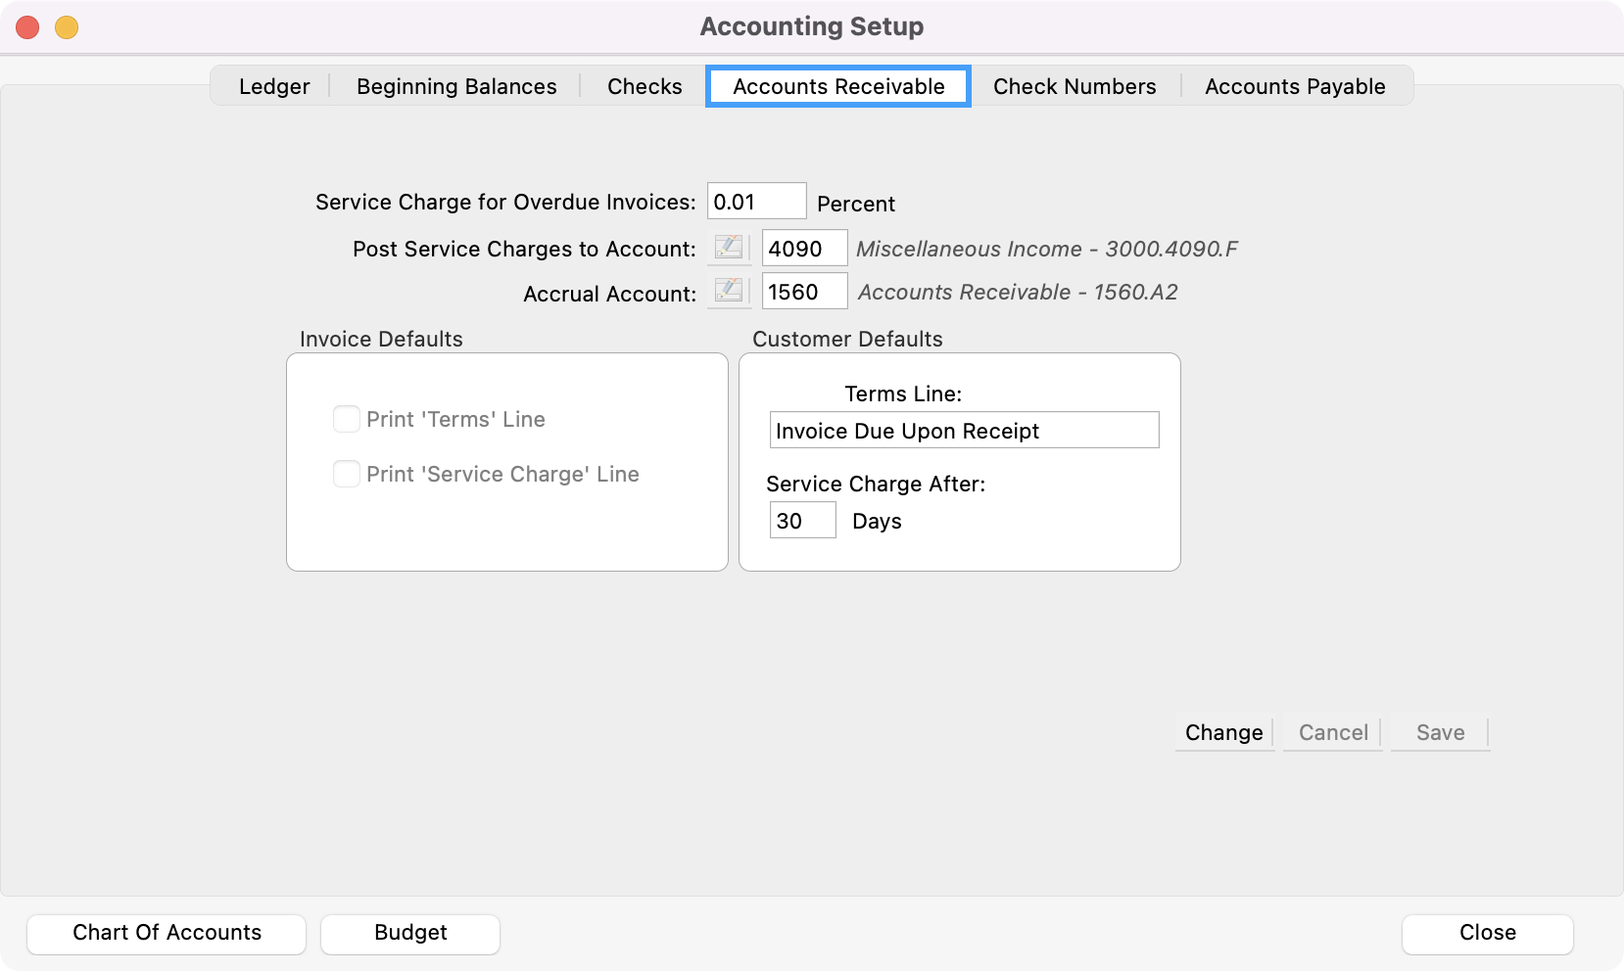
Task: Open the Chart Of Accounts
Action: pos(167,933)
